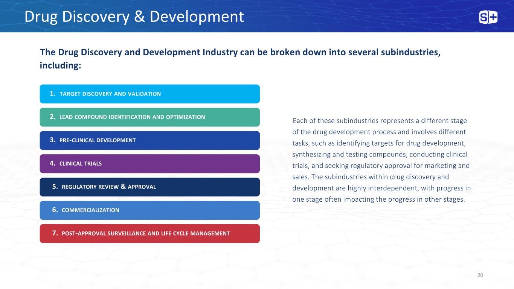Click the number 1 in the first bar
This screenshot has width=514, height=289.
[x=52, y=94]
